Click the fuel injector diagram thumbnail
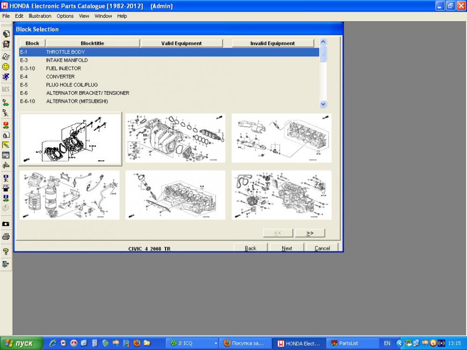The width and height of the screenshot is (467, 350). 281,138
